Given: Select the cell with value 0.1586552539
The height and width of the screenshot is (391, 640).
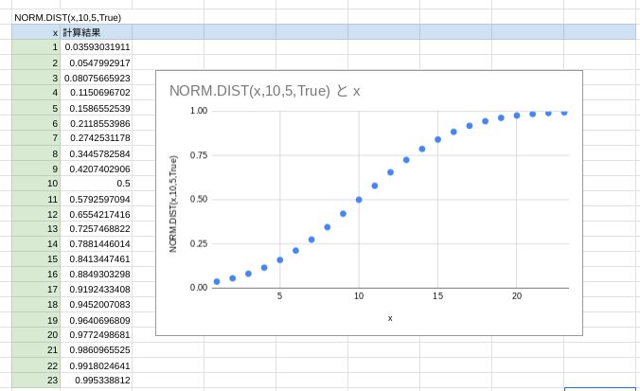Looking at the screenshot, I should (97, 108).
